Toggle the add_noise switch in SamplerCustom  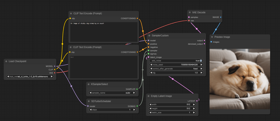[201, 61]
